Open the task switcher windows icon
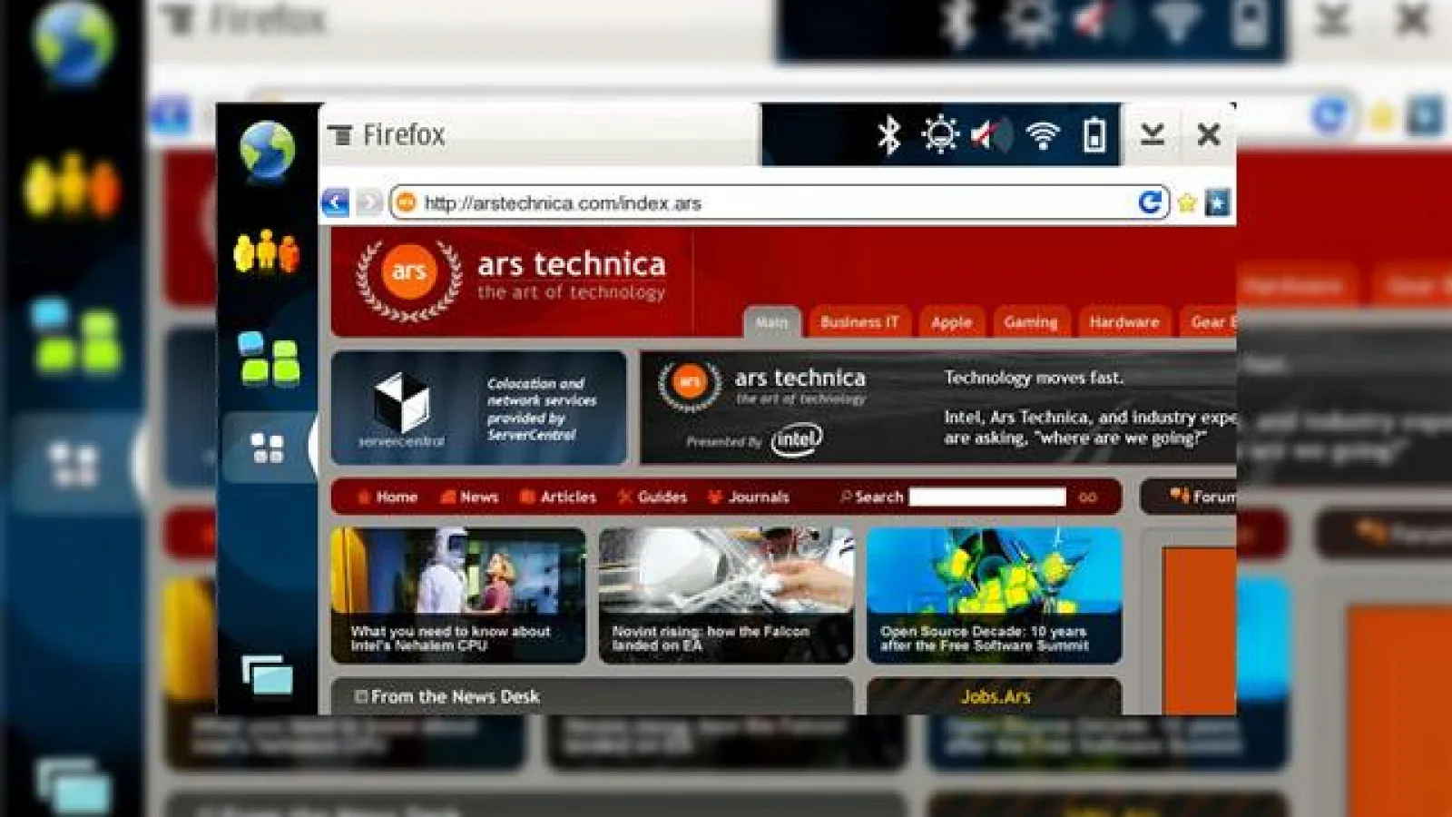This screenshot has width=1452, height=817. 268,676
